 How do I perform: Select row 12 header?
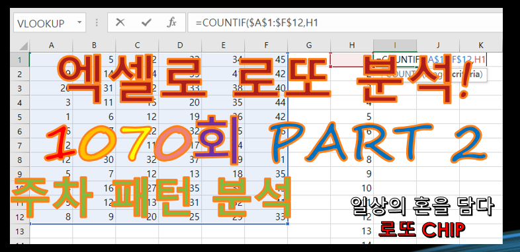click(20, 217)
